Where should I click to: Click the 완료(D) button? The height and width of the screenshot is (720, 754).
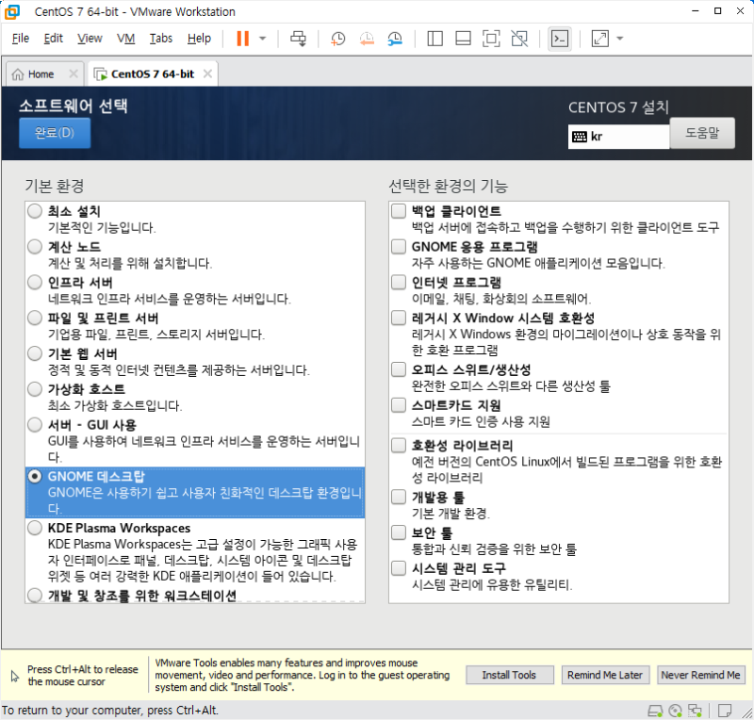pyautogui.click(x=54, y=133)
